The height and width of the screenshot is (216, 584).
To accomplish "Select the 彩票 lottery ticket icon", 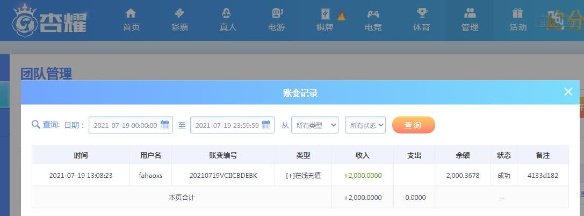I will pyautogui.click(x=179, y=13).
